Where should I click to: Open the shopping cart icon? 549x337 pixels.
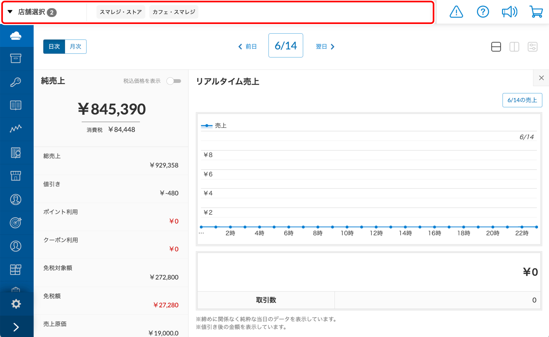click(x=536, y=12)
